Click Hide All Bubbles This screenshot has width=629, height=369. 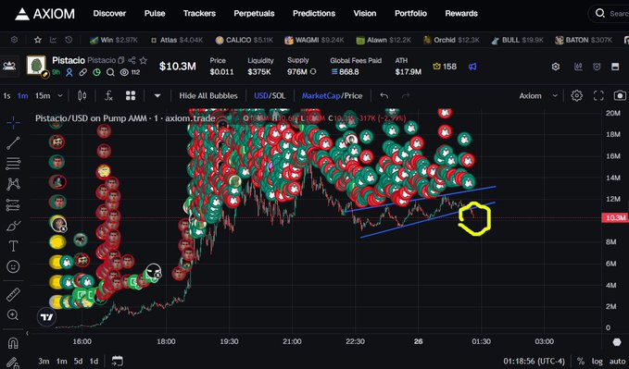coord(208,96)
